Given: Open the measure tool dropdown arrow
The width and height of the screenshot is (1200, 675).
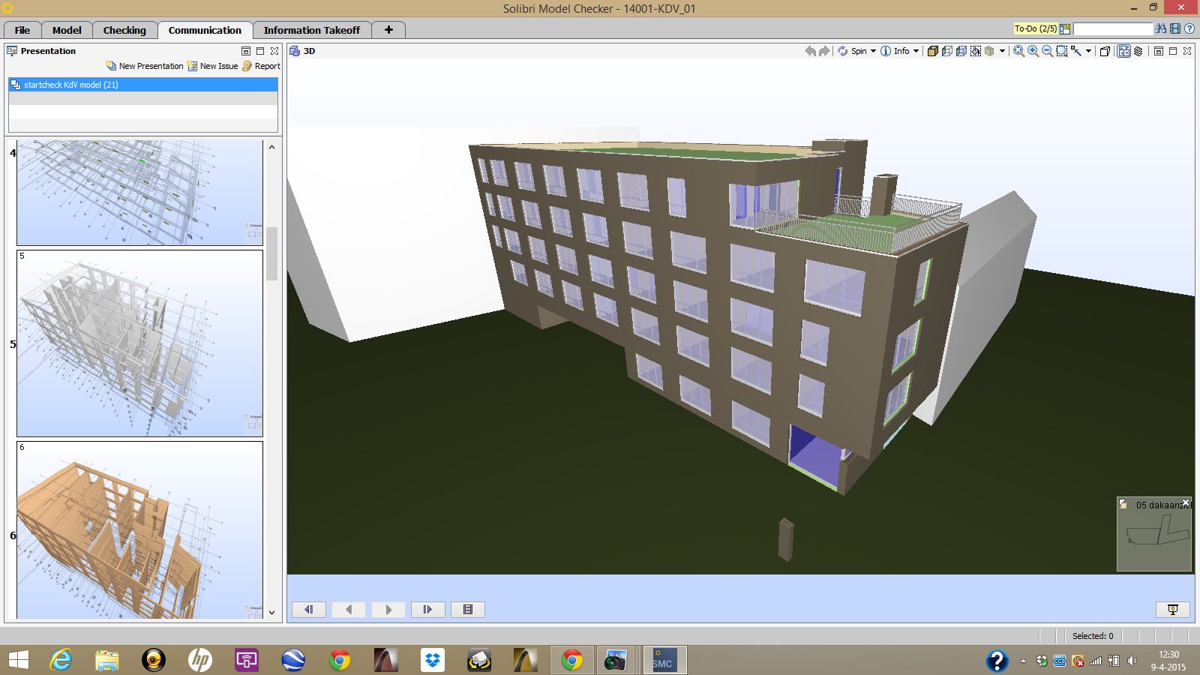Looking at the screenshot, I should coord(1088,51).
